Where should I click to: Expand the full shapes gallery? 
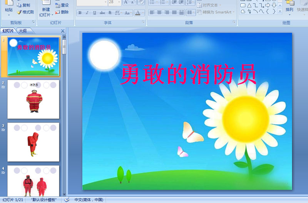[x=280, y=12]
